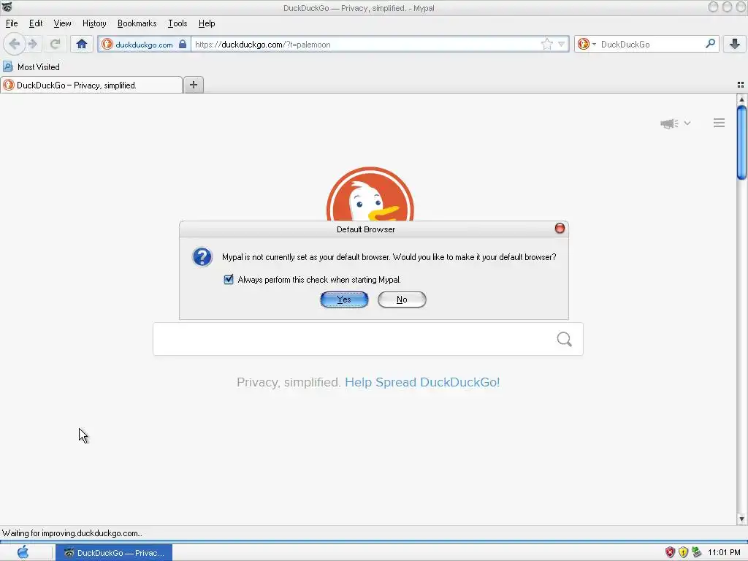Click the 'Waiting for improving.duckduckgo.com...' status text

pyautogui.click(x=72, y=533)
